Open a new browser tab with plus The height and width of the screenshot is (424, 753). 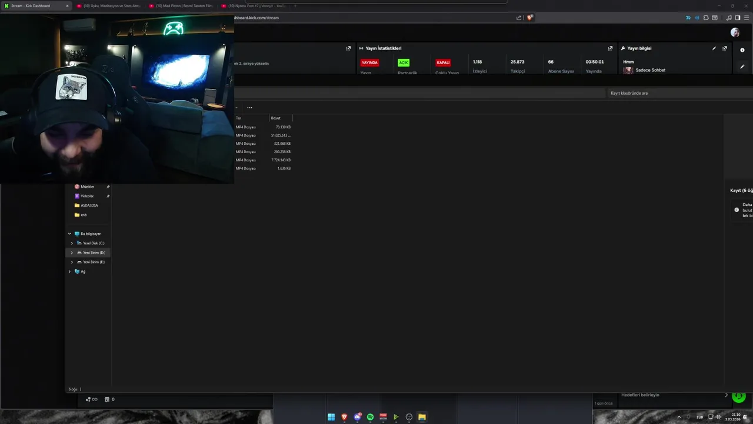[x=295, y=6]
